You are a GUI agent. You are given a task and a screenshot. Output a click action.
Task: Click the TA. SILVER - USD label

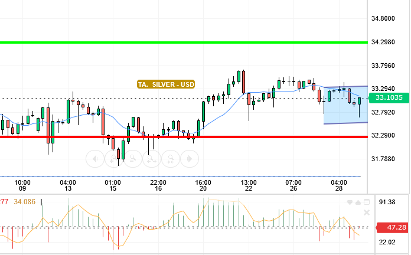click(166, 84)
